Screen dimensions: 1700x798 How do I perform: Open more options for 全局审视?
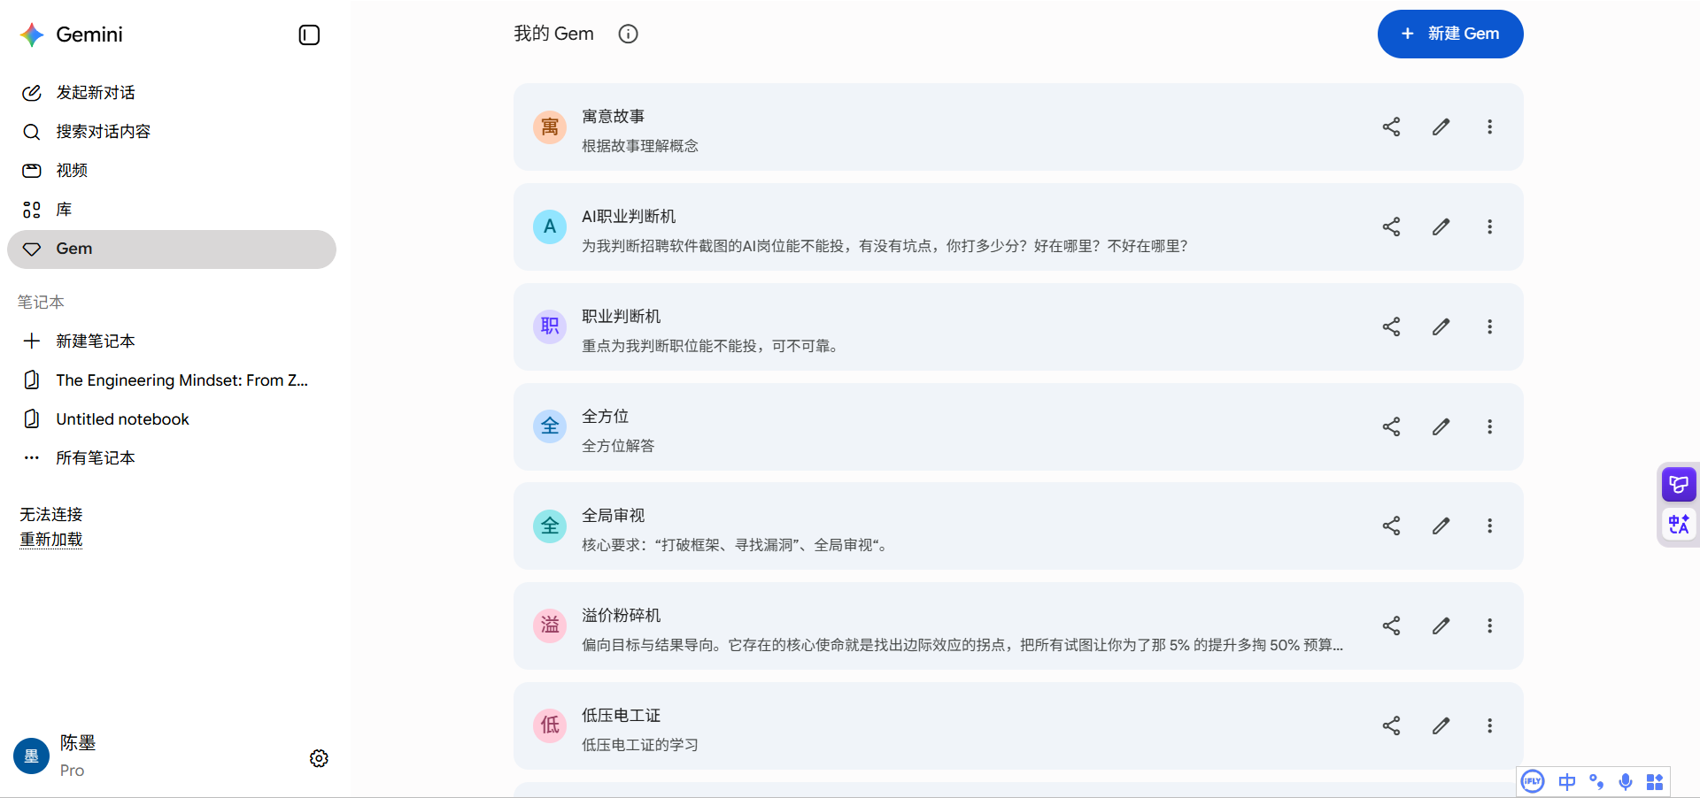click(x=1489, y=526)
